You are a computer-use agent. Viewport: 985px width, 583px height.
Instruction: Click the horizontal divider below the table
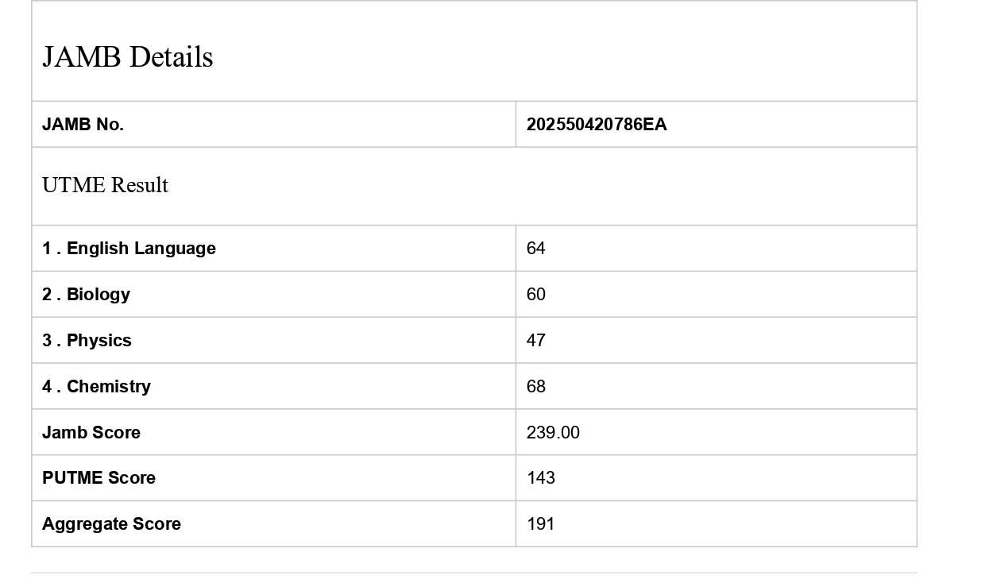pyautogui.click(x=474, y=573)
